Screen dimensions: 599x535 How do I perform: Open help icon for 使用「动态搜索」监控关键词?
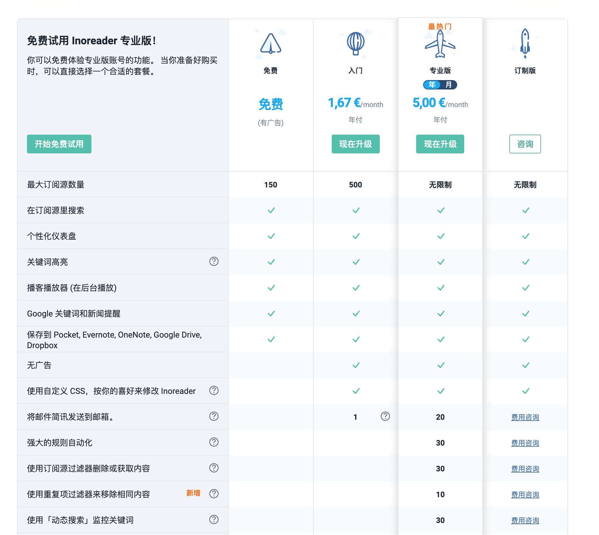click(214, 519)
